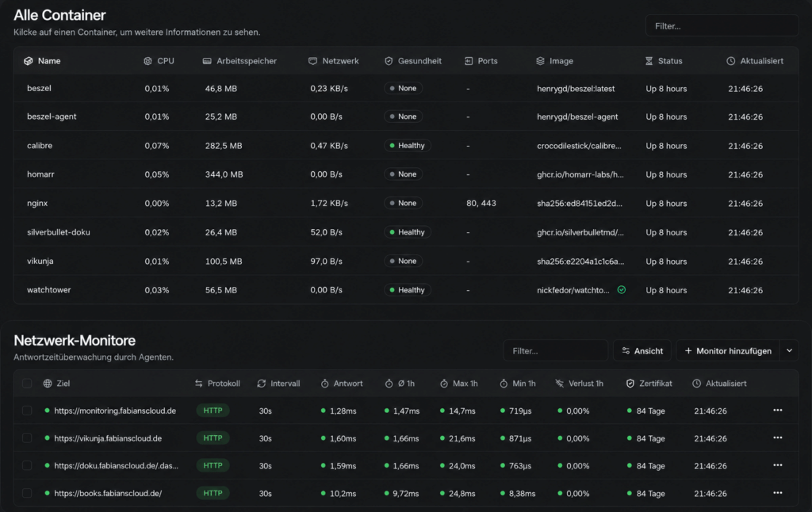Click the None health badge for nginx
The image size is (812, 512).
[x=404, y=204]
